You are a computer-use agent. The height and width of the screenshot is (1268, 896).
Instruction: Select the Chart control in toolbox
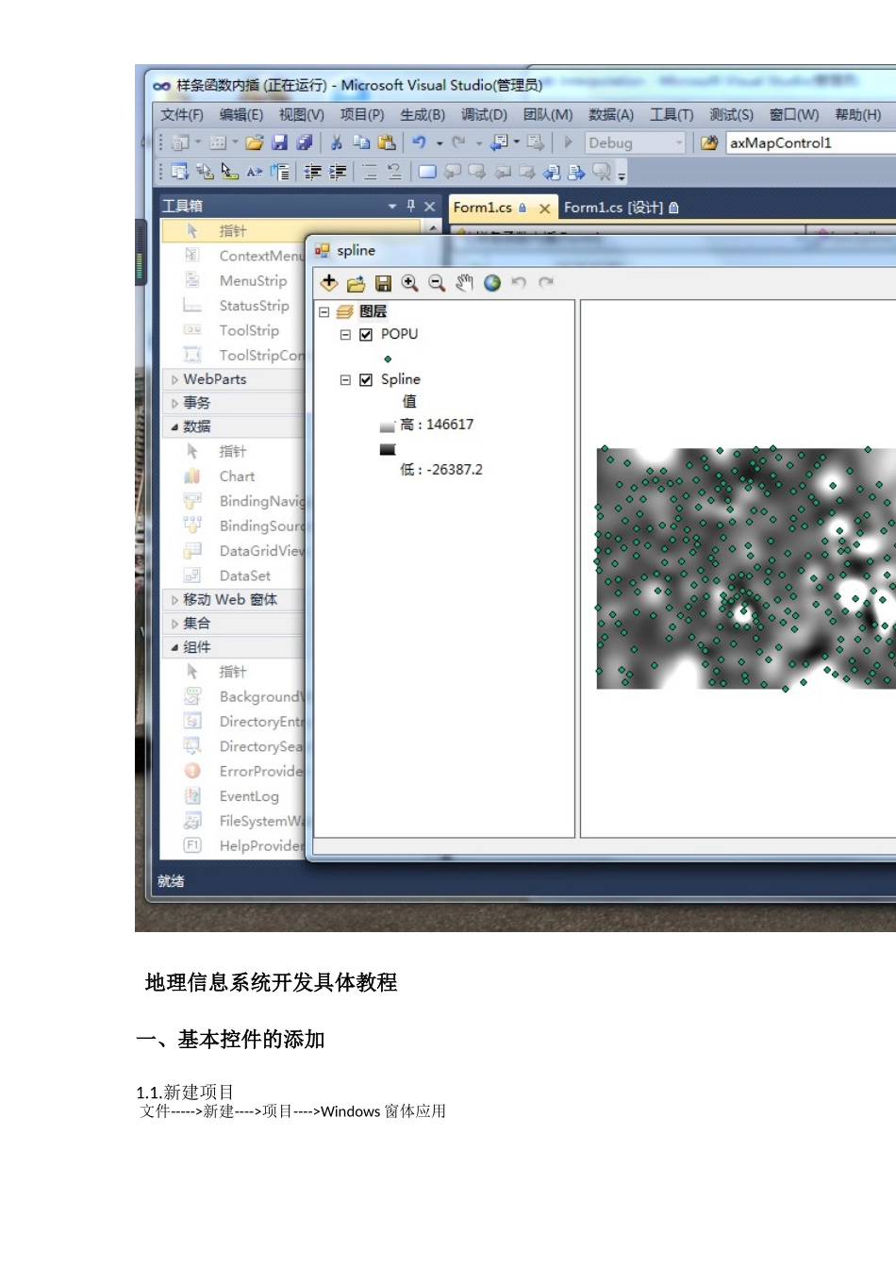[237, 476]
